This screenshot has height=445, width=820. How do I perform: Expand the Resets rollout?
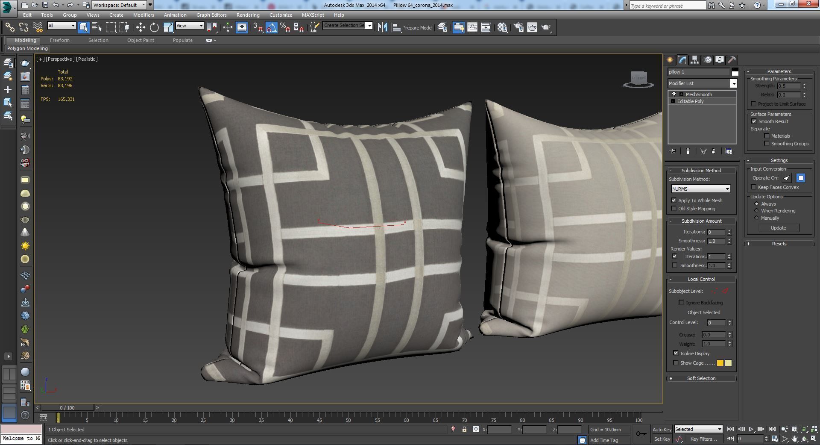779,244
